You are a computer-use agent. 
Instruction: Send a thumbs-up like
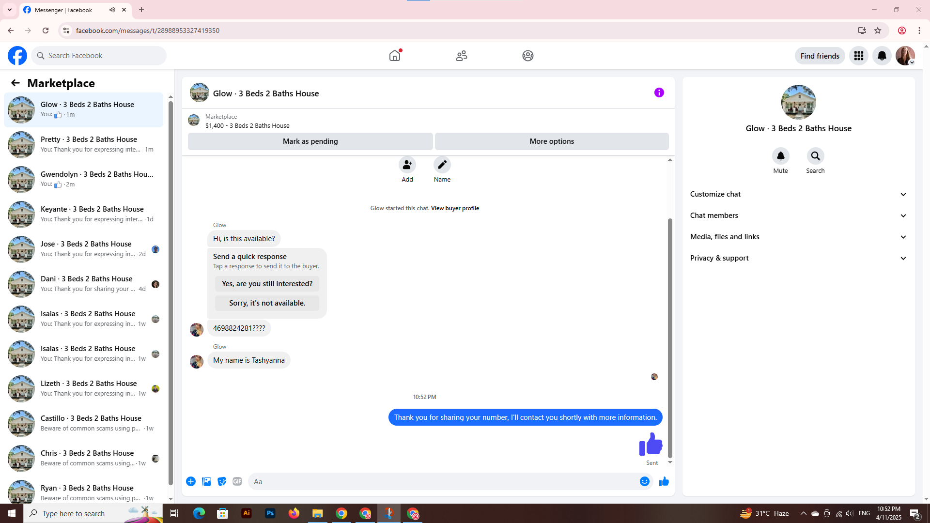(664, 481)
